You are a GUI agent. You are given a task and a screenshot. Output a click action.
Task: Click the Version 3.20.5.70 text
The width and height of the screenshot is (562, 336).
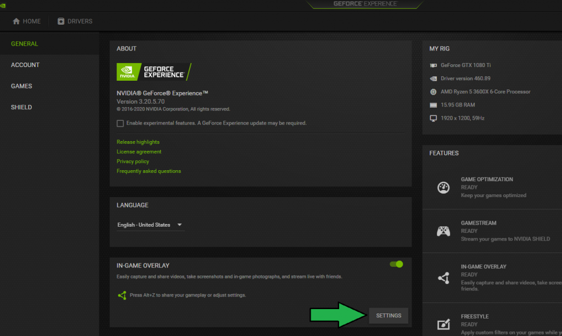pos(140,102)
